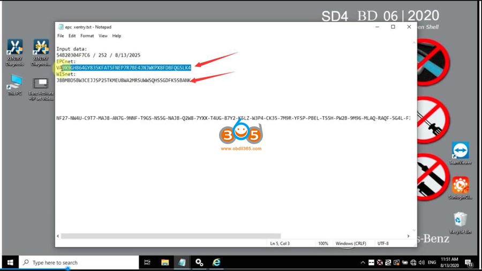The width and height of the screenshot is (482, 271).
Task: Show hidden system tray icons
Action: 363,263
